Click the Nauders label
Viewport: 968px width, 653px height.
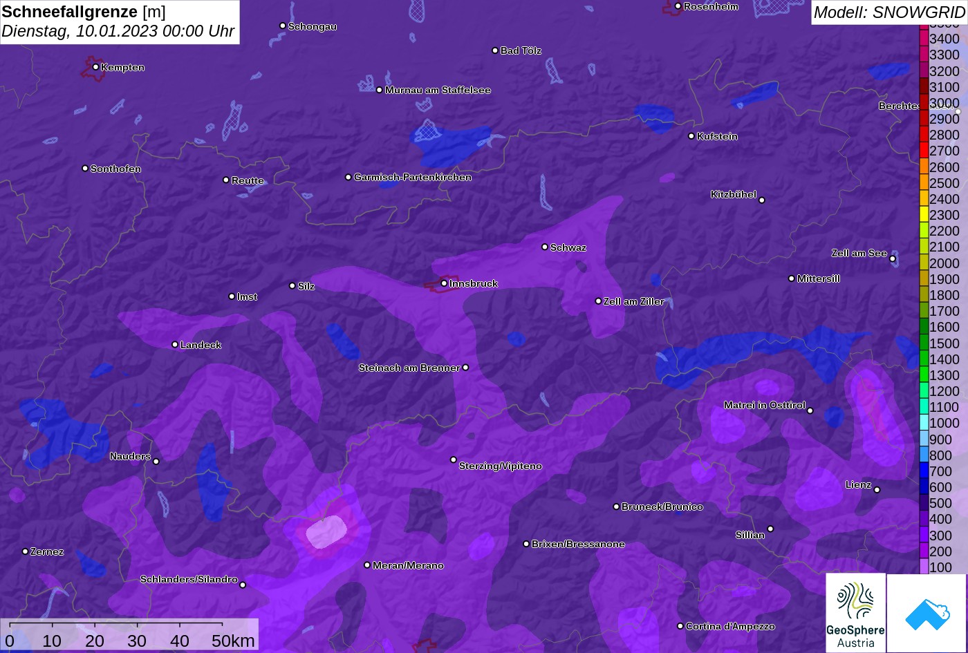pyautogui.click(x=130, y=456)
